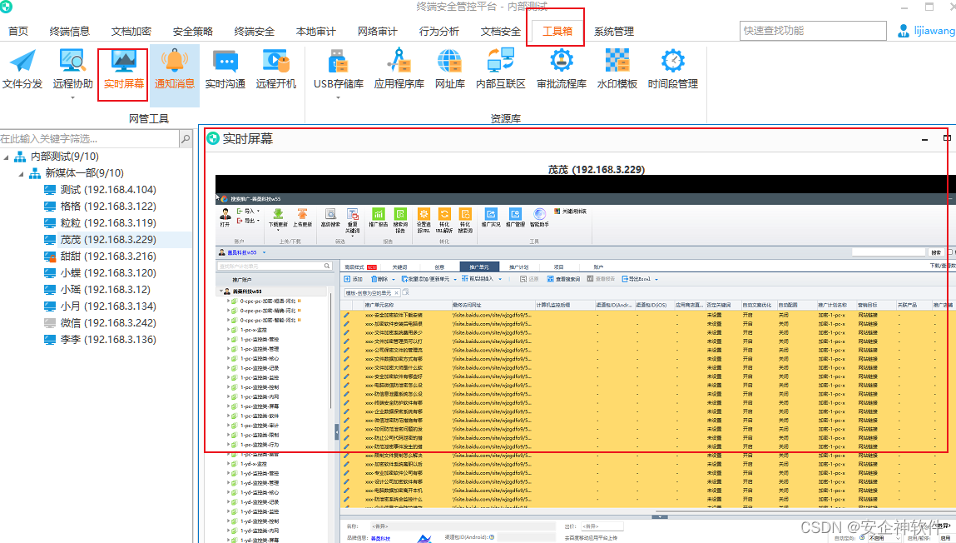This screenshot has height=543, width=956.
Task: Select terminal 李李 (192.168.3.136)
Action: click(x=100, y=339)
